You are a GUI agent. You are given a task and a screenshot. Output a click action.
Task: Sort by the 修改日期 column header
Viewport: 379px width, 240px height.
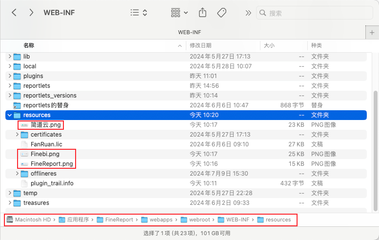200,45
